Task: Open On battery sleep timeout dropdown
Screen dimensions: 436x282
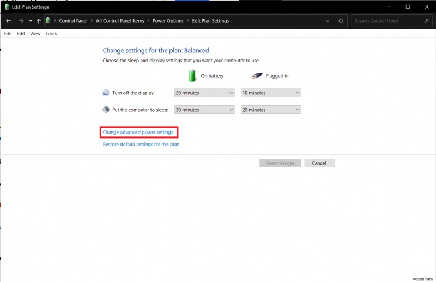Action: (x=204, y=110)
